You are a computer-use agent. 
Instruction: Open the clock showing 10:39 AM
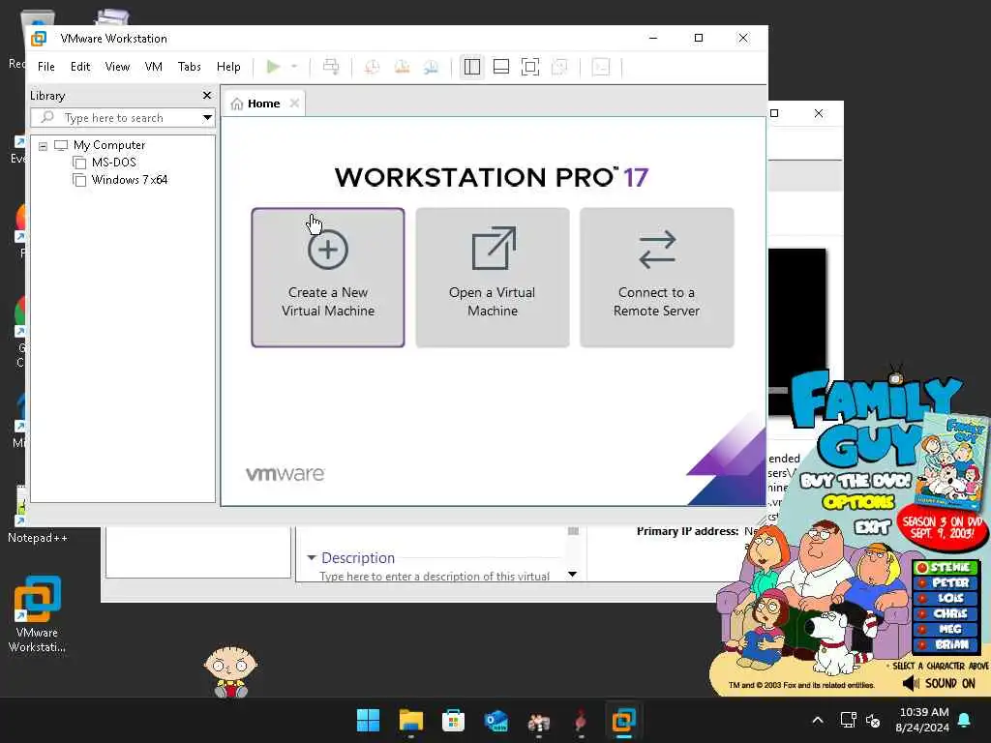tap(922, 720)
